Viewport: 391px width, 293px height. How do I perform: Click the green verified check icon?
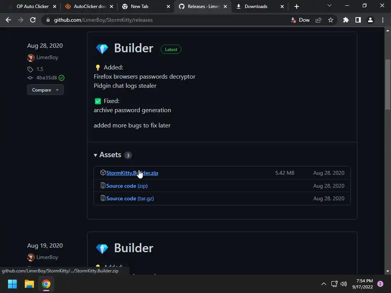click(x=61, y=78)
